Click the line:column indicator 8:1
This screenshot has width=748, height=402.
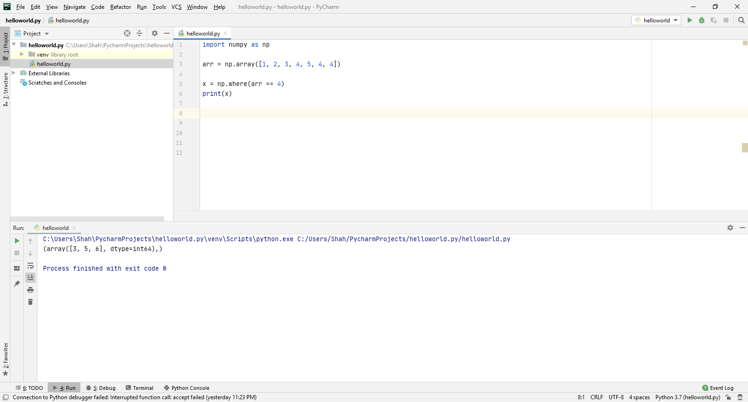[581, 397]
